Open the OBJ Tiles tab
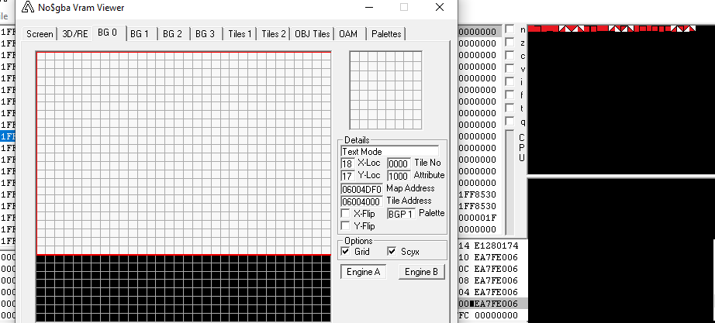The height and width of the screenshot is (323, 715). click(x=313, y=34)
